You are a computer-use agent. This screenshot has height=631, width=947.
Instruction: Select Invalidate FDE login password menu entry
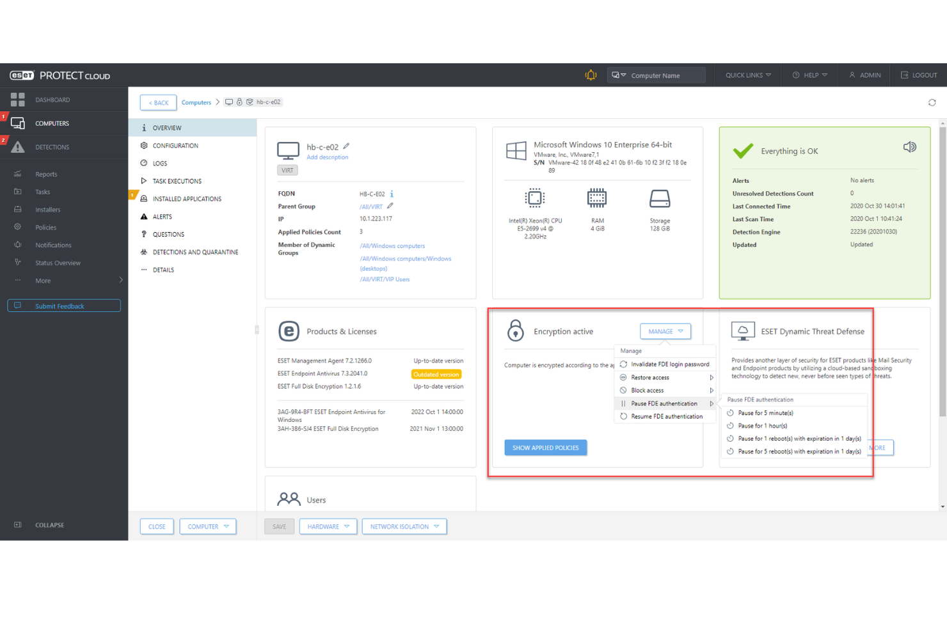tap(670, 364)
